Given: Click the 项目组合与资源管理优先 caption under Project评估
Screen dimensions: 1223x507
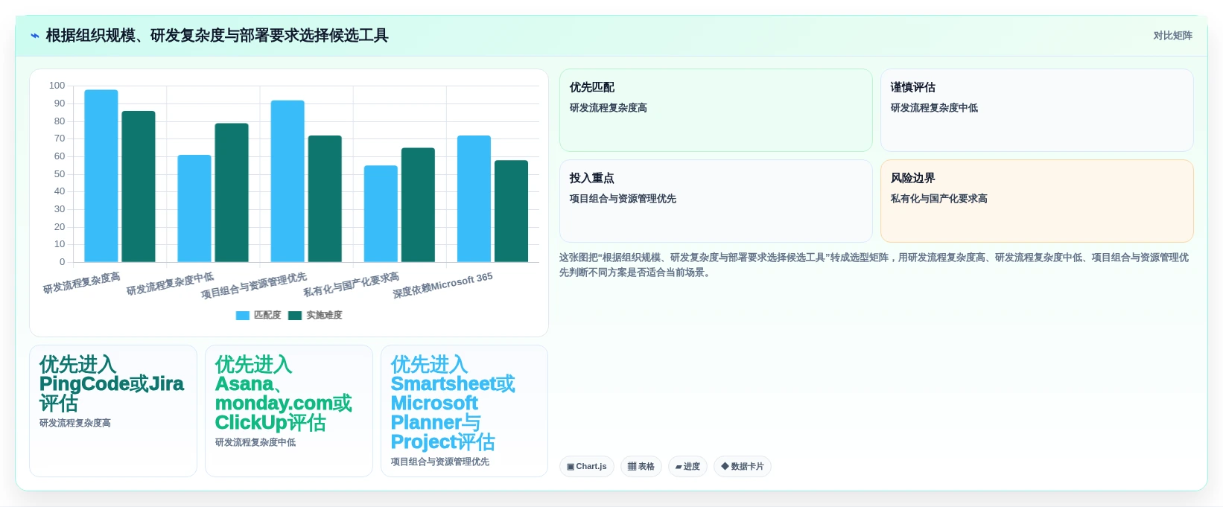Looking at the screenshot, I should click(440, 462).
